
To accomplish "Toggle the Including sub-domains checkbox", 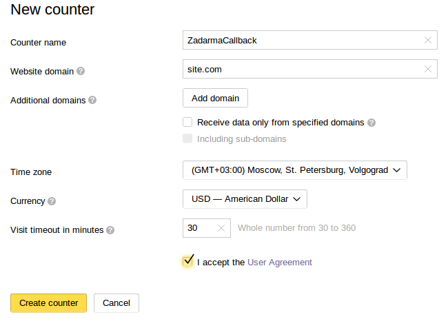I will click(187, 139).
